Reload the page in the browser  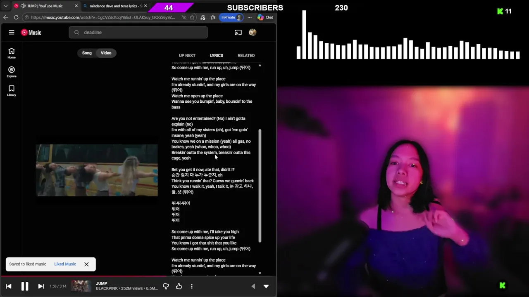[x=16, y=17]
